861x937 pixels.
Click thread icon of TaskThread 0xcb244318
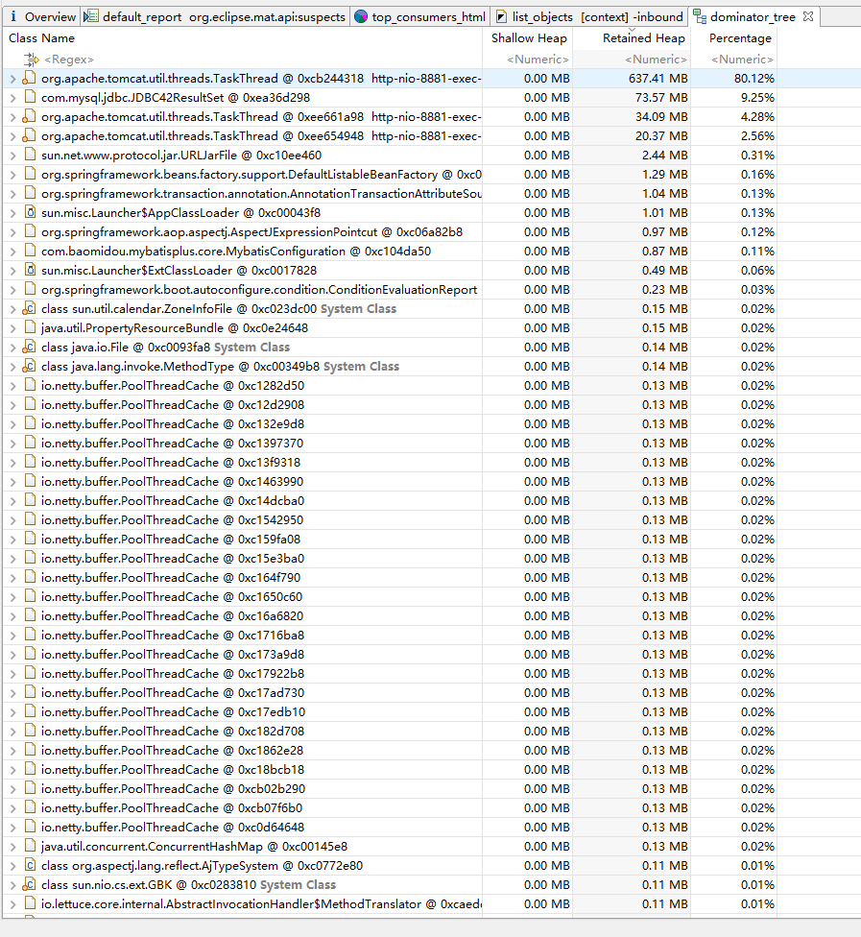tap(30, 79)
